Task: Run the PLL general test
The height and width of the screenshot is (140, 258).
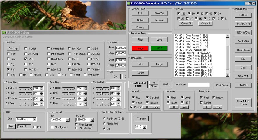Action: 140,13
